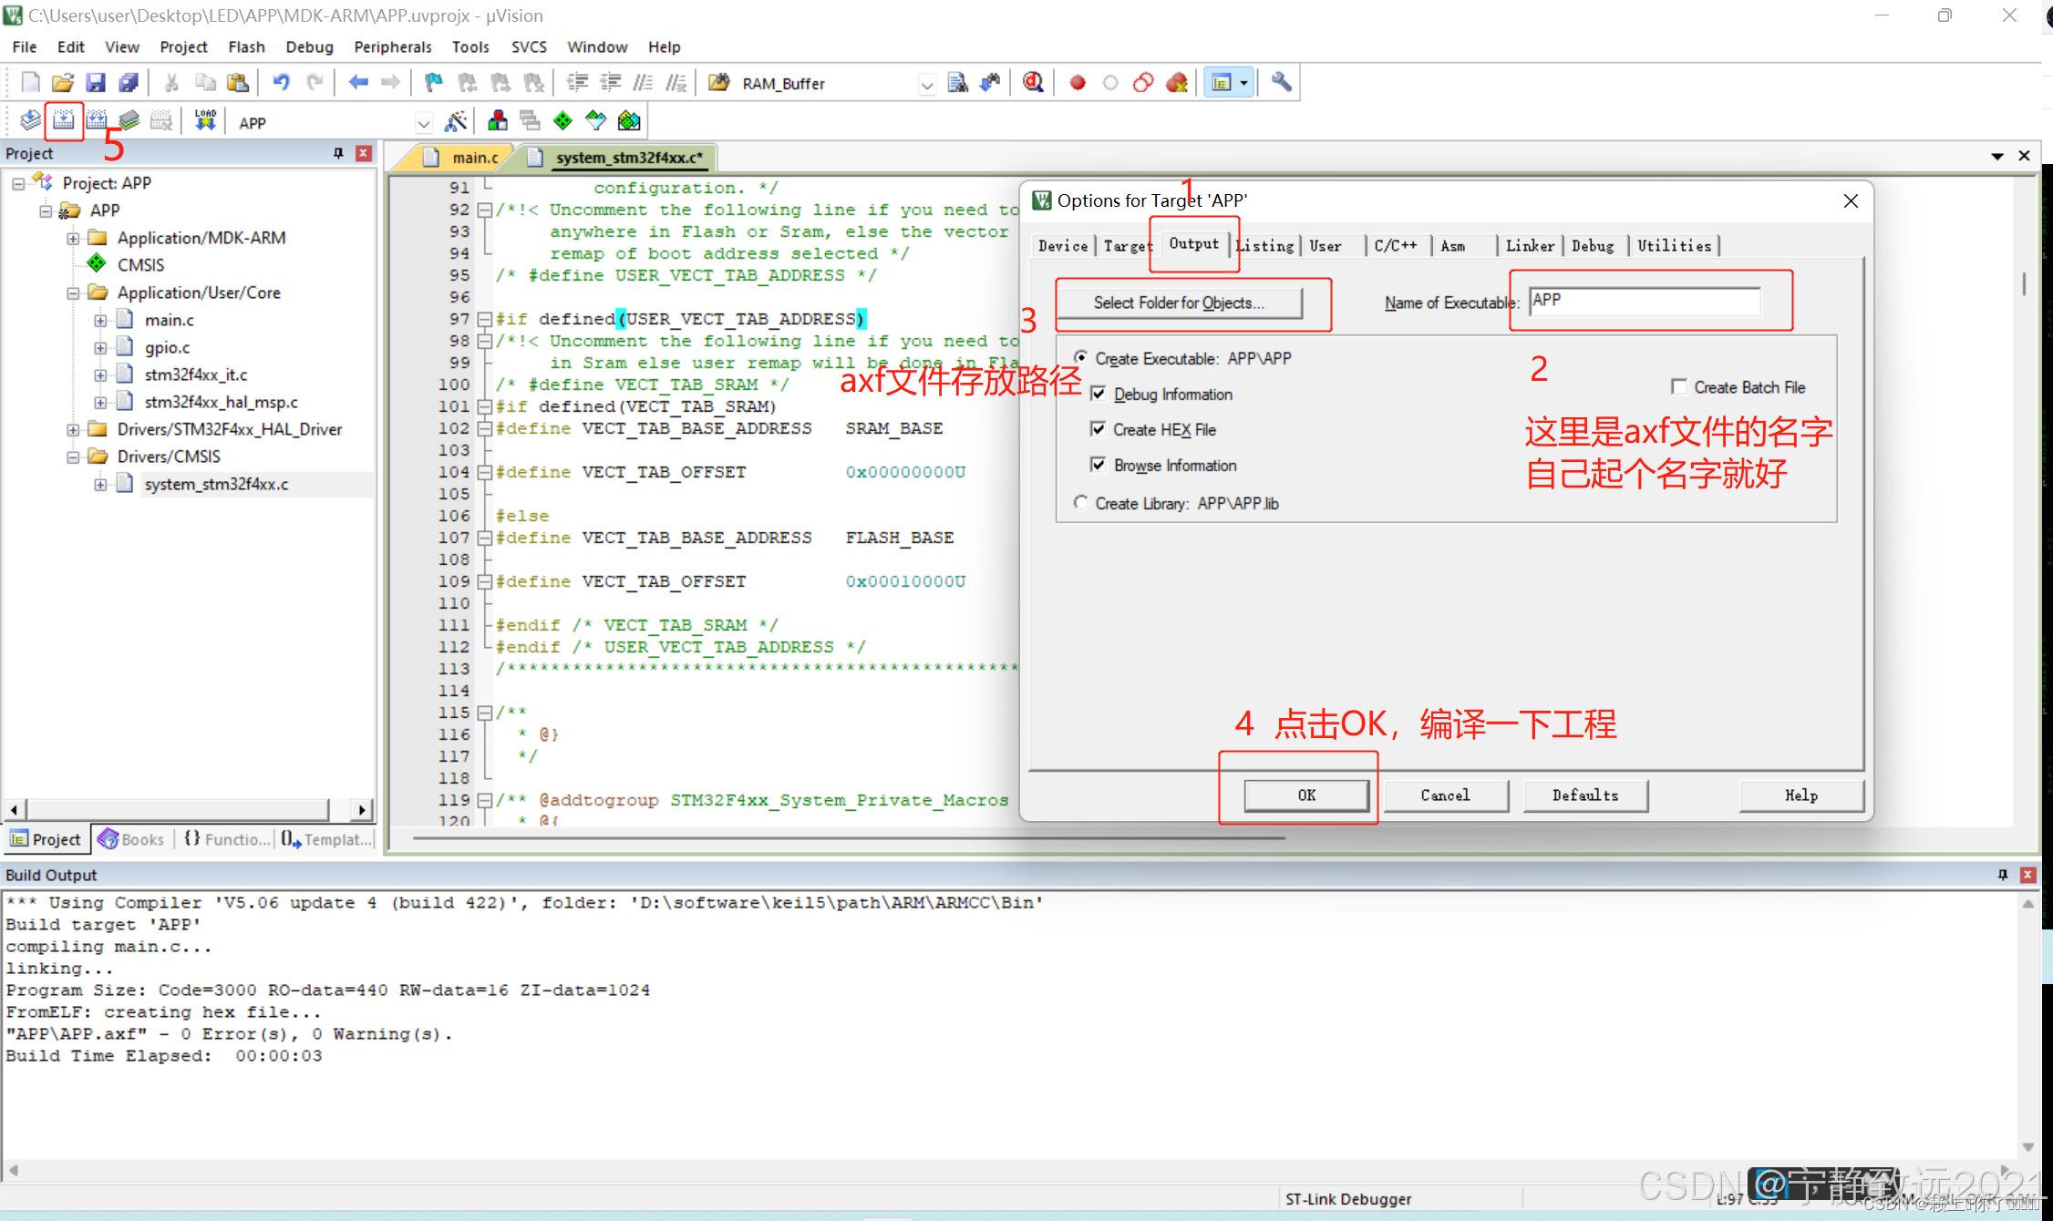Toggle the Debug Information checkbox
This screenshot has height=1221, width=2053.
point(1099,394)
